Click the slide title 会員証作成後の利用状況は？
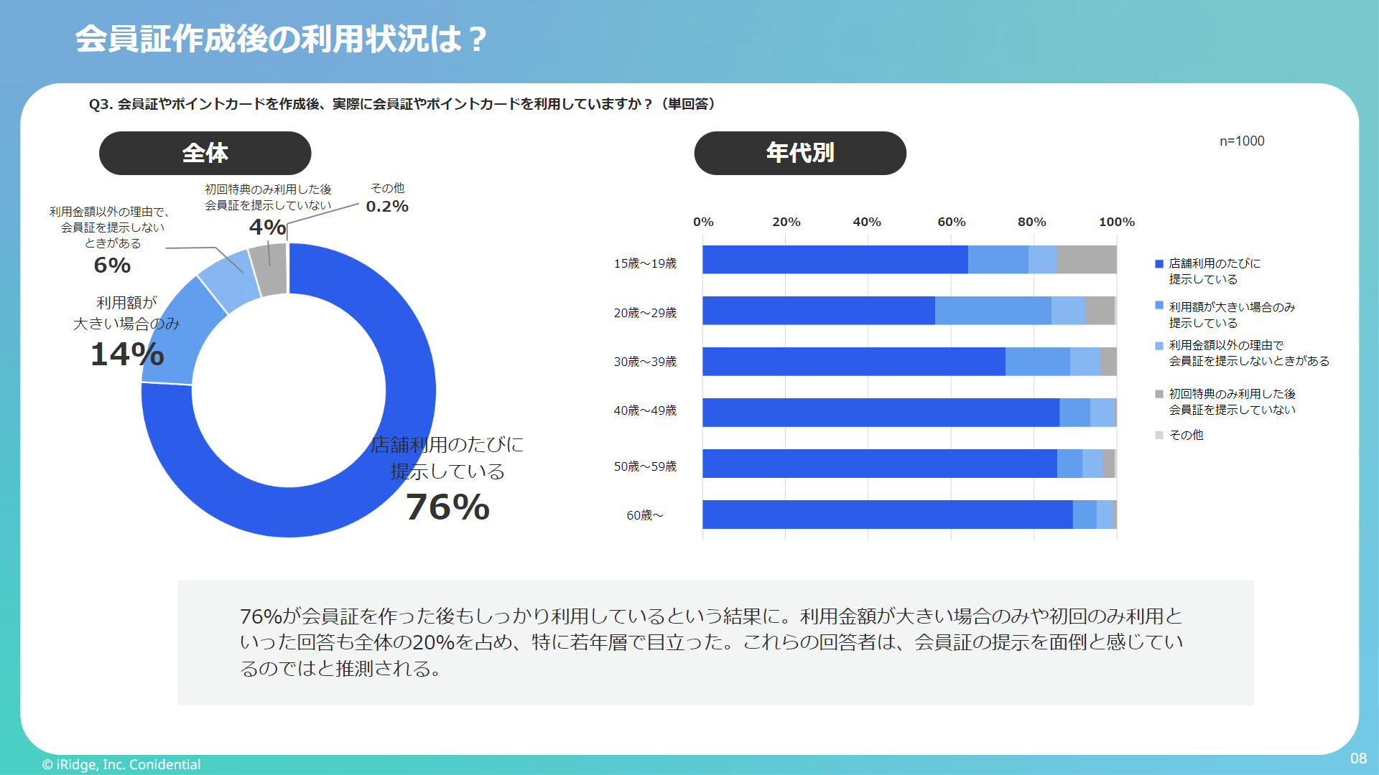 tap(282, 39)
